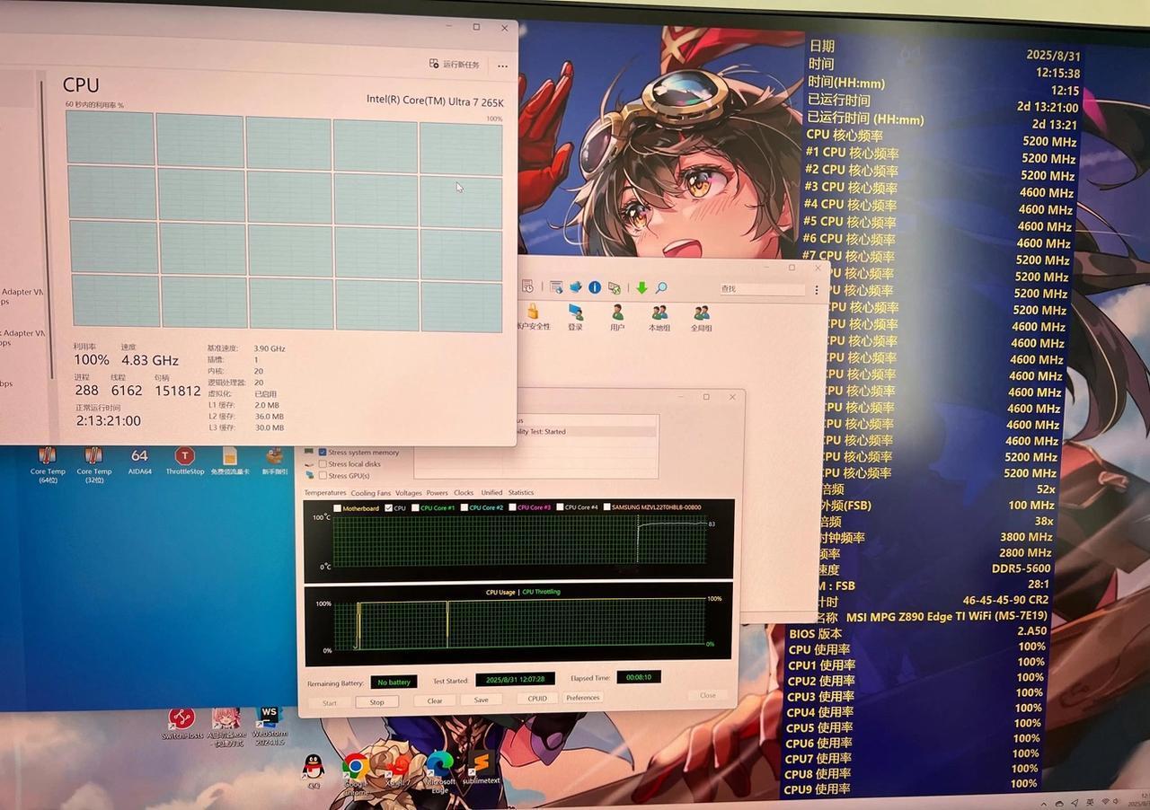Click 运行新任务 in Task Manager
1150x810 pixels.
pos(455,65)
